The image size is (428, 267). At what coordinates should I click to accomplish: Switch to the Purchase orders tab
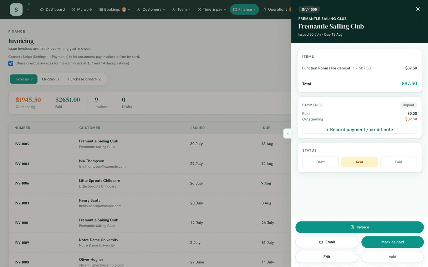85,79
